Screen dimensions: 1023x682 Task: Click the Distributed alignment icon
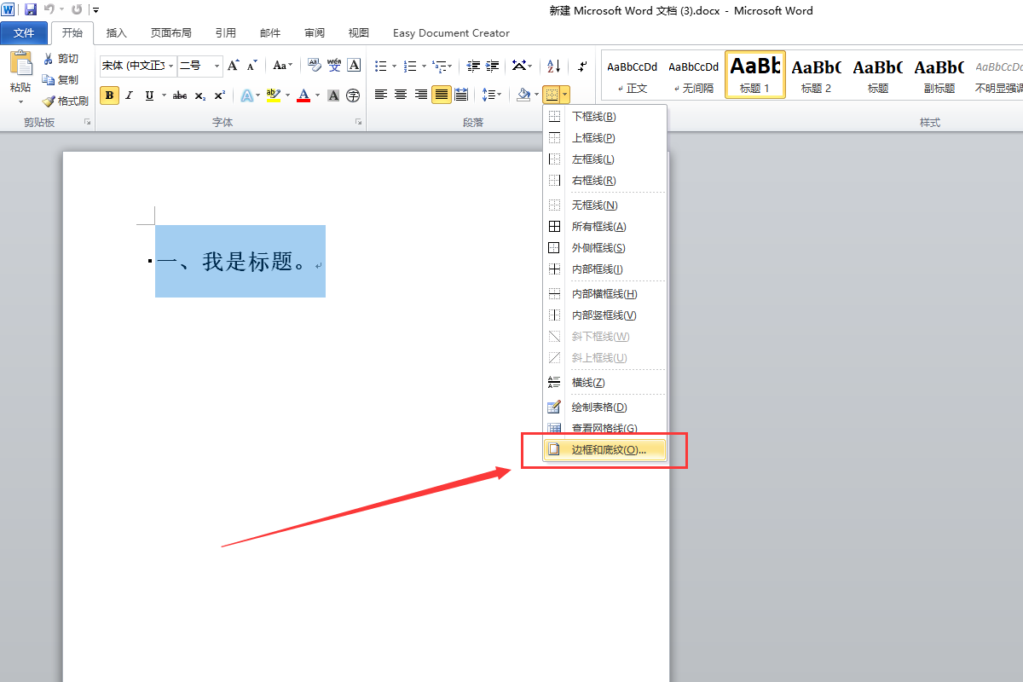pyautogui.click(x=461, y=95)
